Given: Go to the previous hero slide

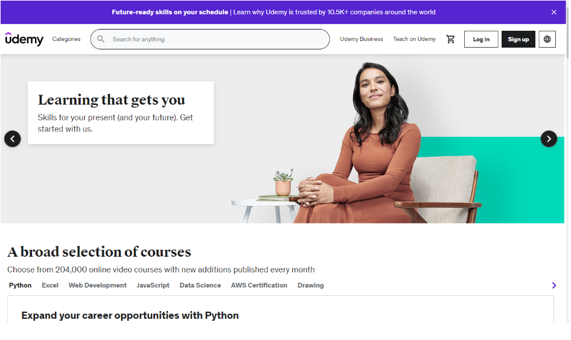Looking at the screenshot, I should click(13, 139).
